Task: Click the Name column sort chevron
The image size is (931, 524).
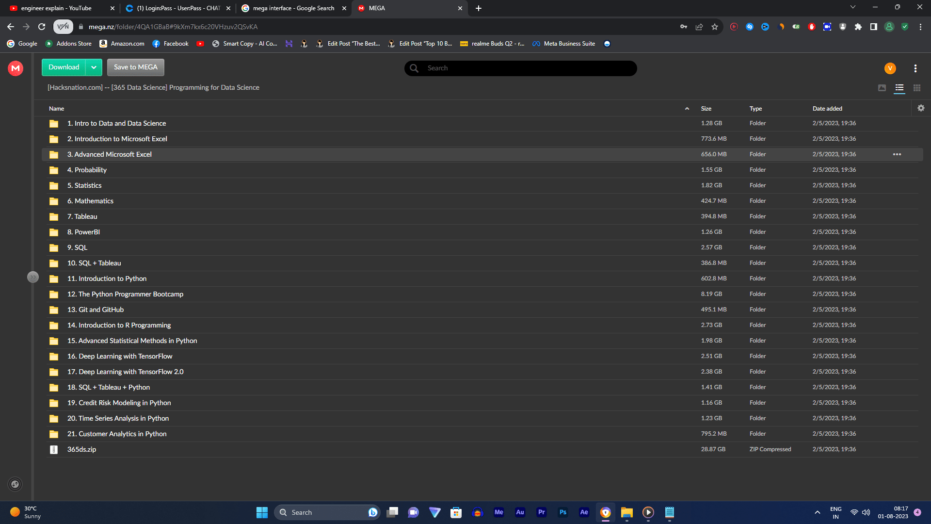Action: 687,108
